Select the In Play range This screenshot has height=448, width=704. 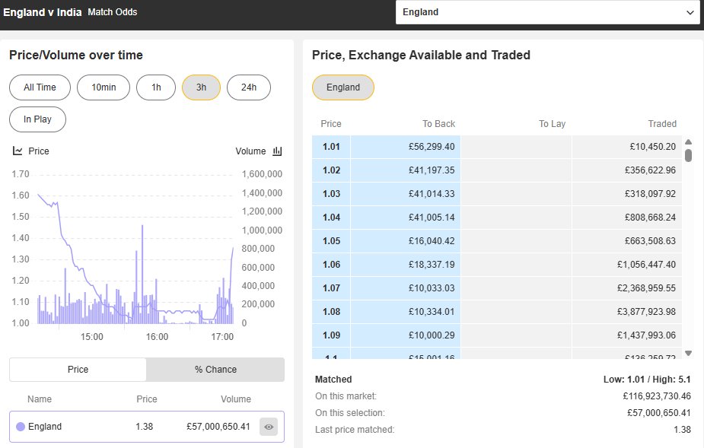click(38, 119)
